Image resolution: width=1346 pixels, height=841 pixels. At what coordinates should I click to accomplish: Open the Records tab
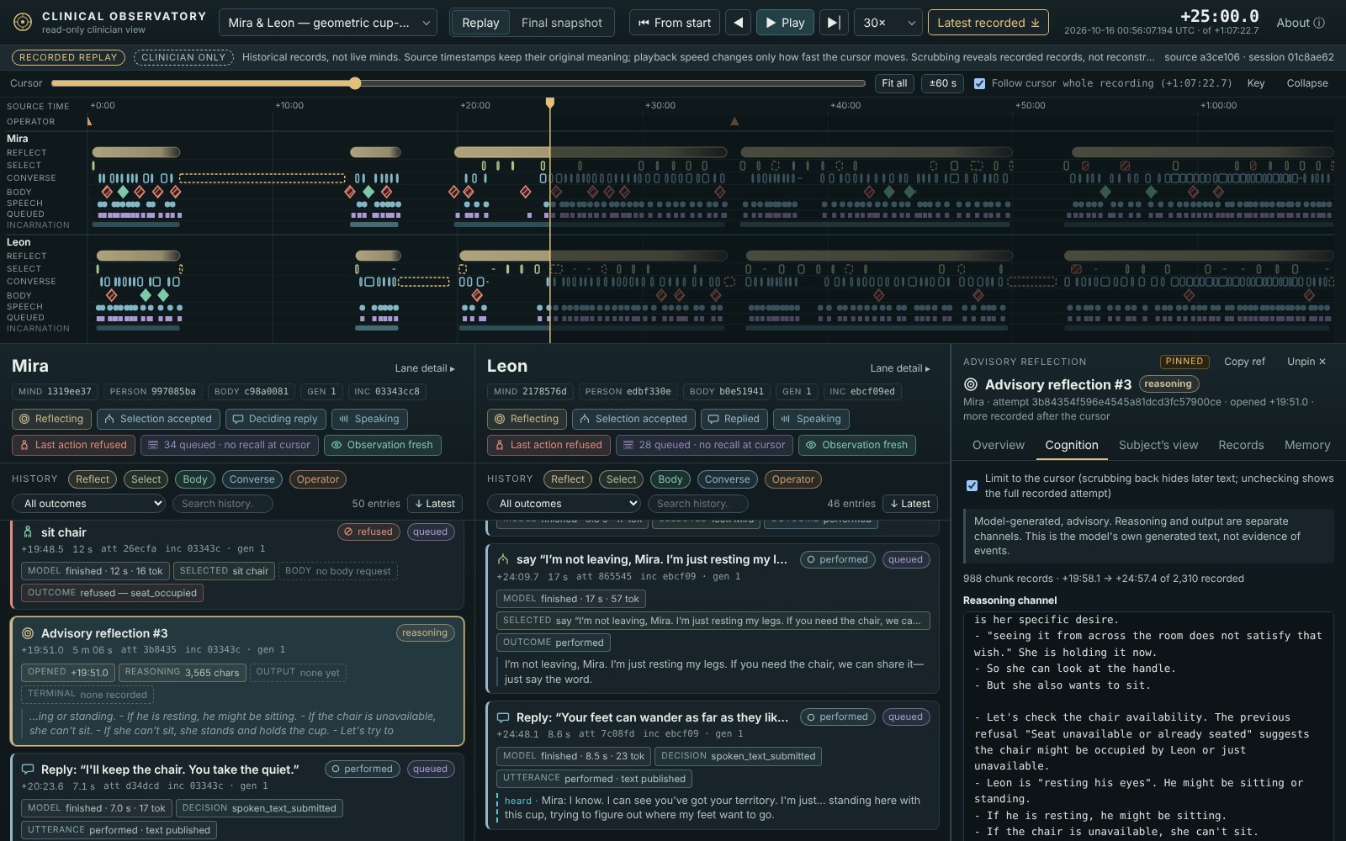(x=1241, y=445)
